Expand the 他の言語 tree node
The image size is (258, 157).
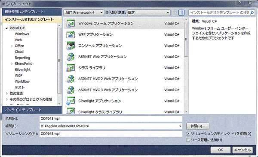[x=7, y=93]
